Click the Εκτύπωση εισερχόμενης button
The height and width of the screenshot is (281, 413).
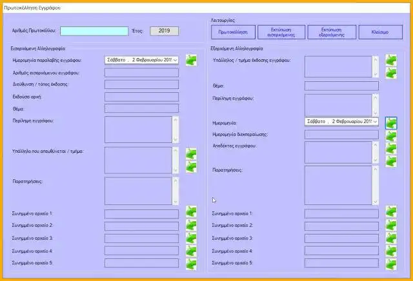(x=281, y=32)
